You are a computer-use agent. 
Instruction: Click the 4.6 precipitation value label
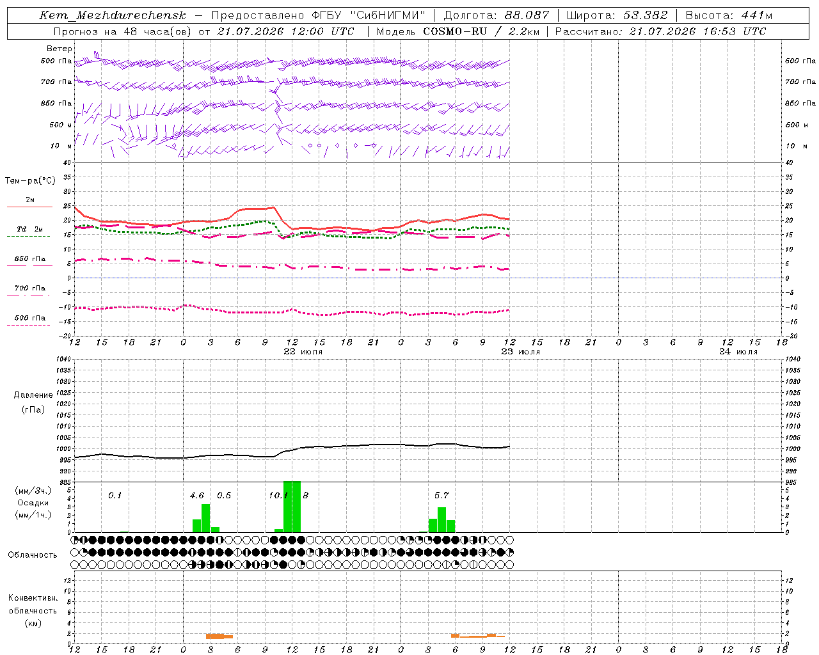click(x=197, y=496)
